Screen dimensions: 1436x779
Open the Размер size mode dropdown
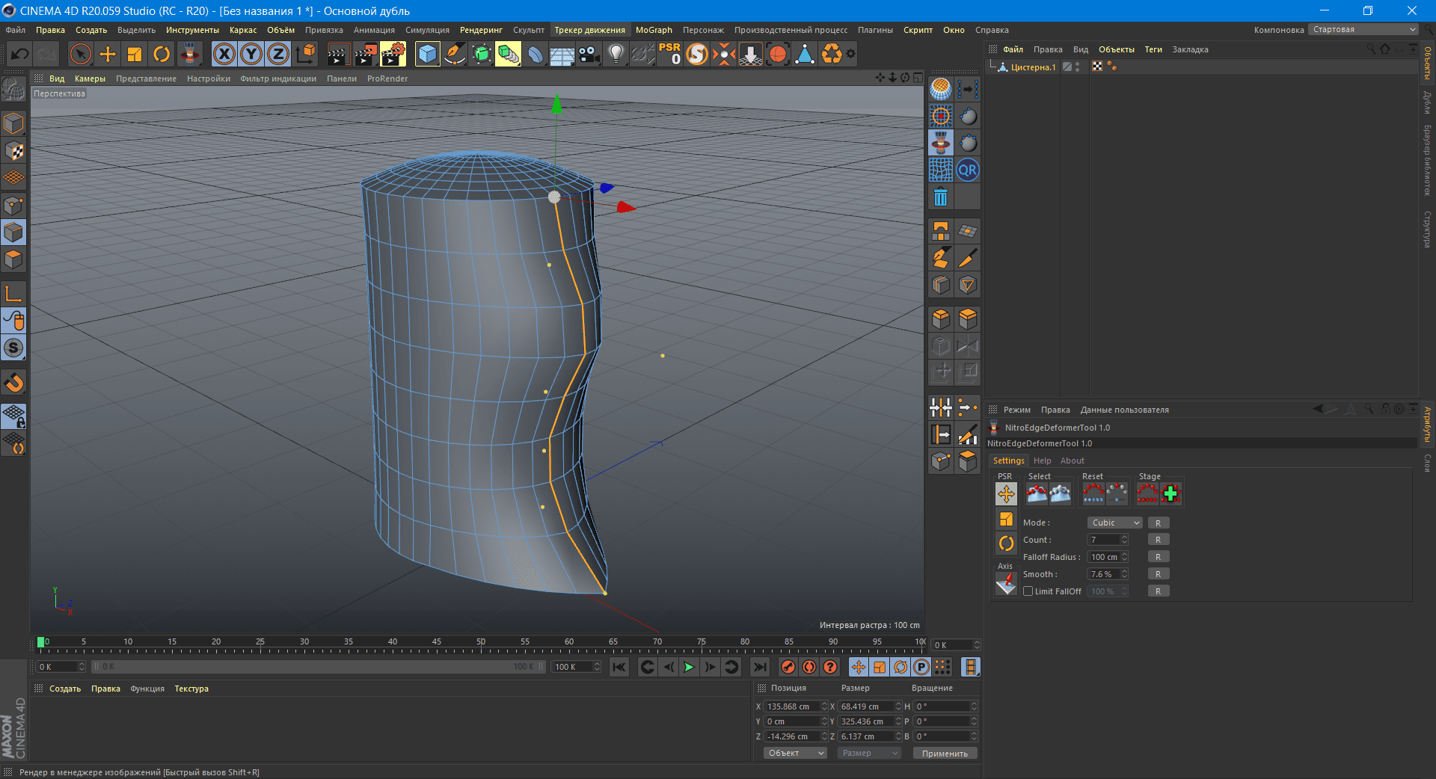tap(869, 753)
